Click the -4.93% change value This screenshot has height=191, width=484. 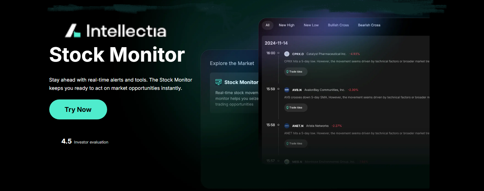coord(354,54)
